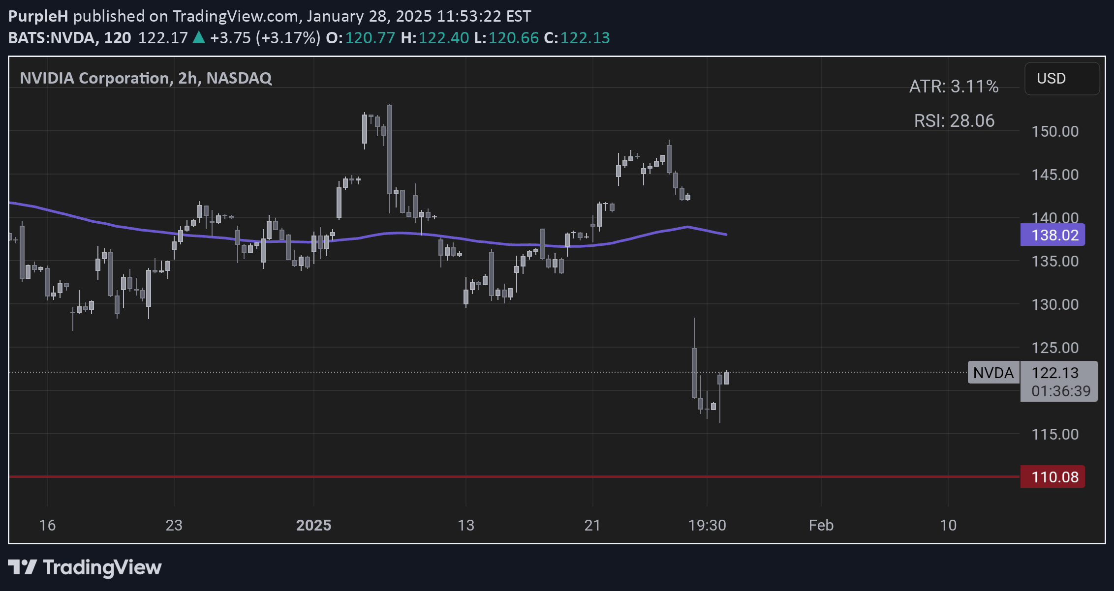Click the green up-triangle change indicator
Image resolution: width=1114 pixels, height=591 pixels.
(x=199, y=37)
